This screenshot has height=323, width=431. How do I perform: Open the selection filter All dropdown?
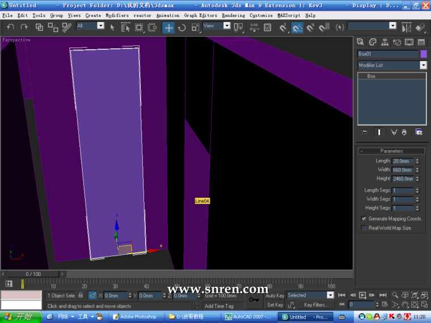(101, 25)
